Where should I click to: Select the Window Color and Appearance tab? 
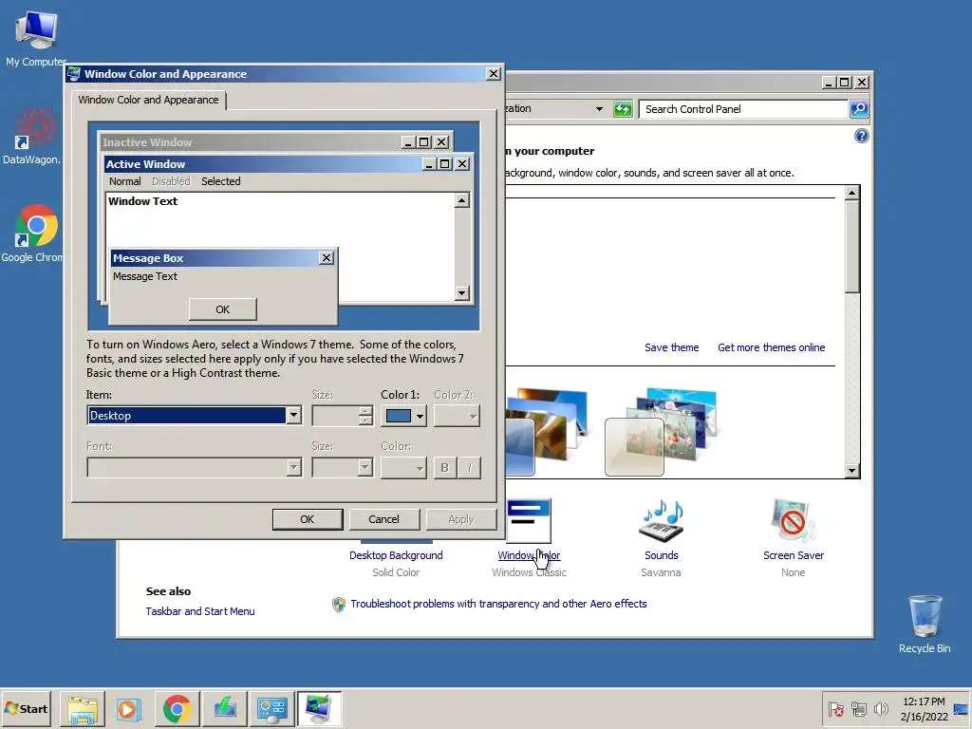[x=149, y=100]
